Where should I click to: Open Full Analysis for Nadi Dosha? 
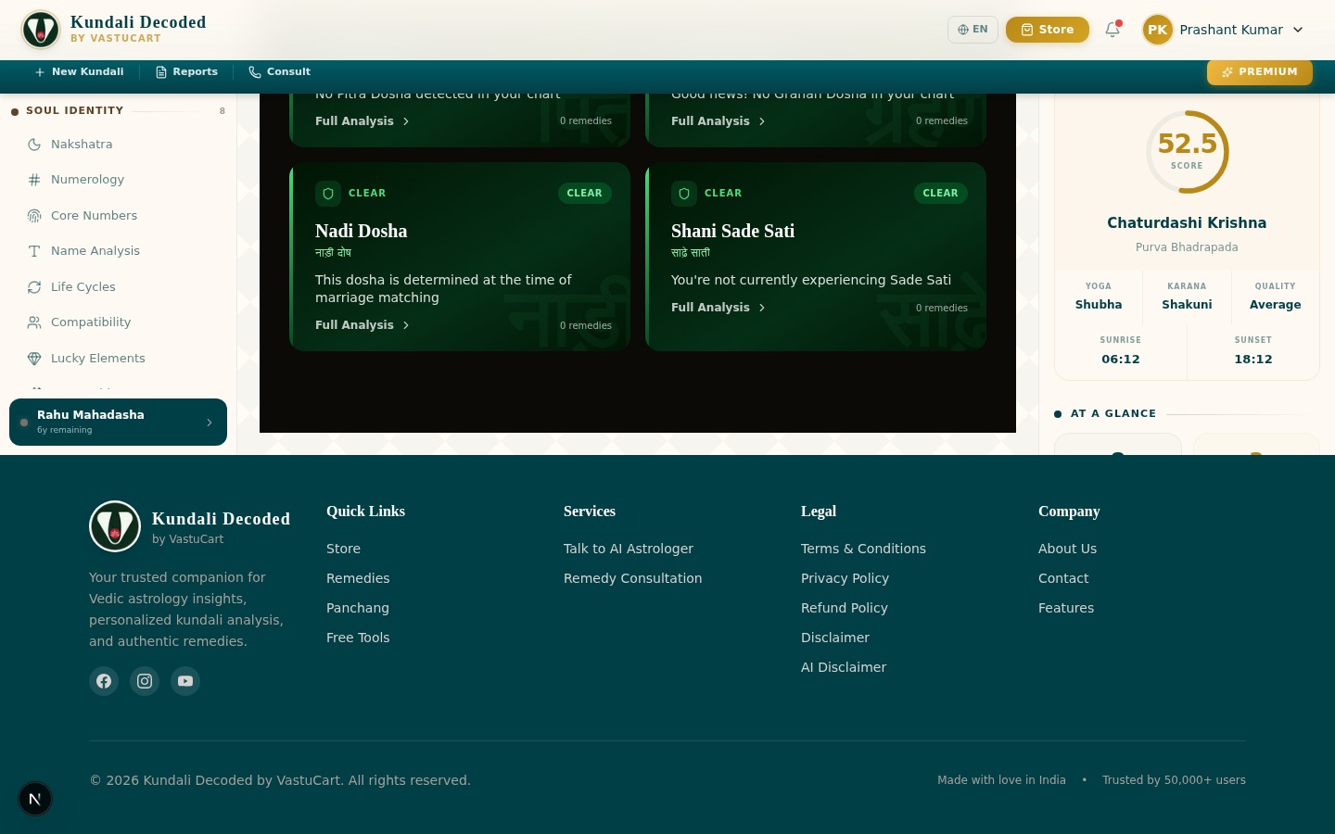pos(362,325)
